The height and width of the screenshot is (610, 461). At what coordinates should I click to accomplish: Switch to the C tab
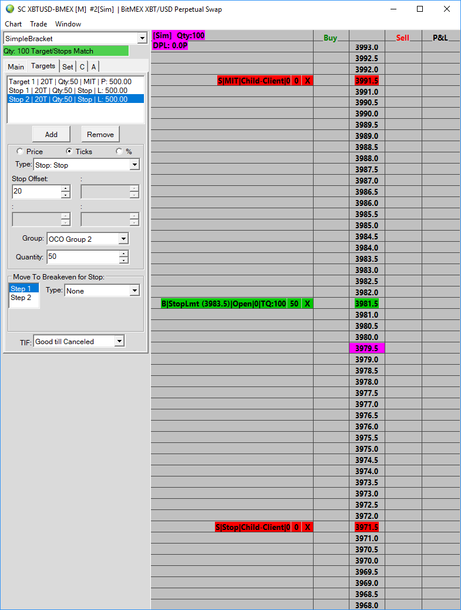coord(82,66)
